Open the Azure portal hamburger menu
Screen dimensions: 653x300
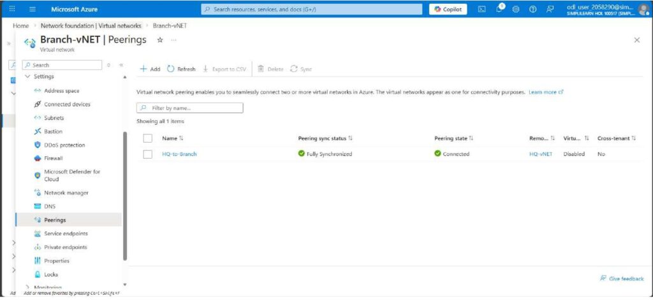[33, 9]
